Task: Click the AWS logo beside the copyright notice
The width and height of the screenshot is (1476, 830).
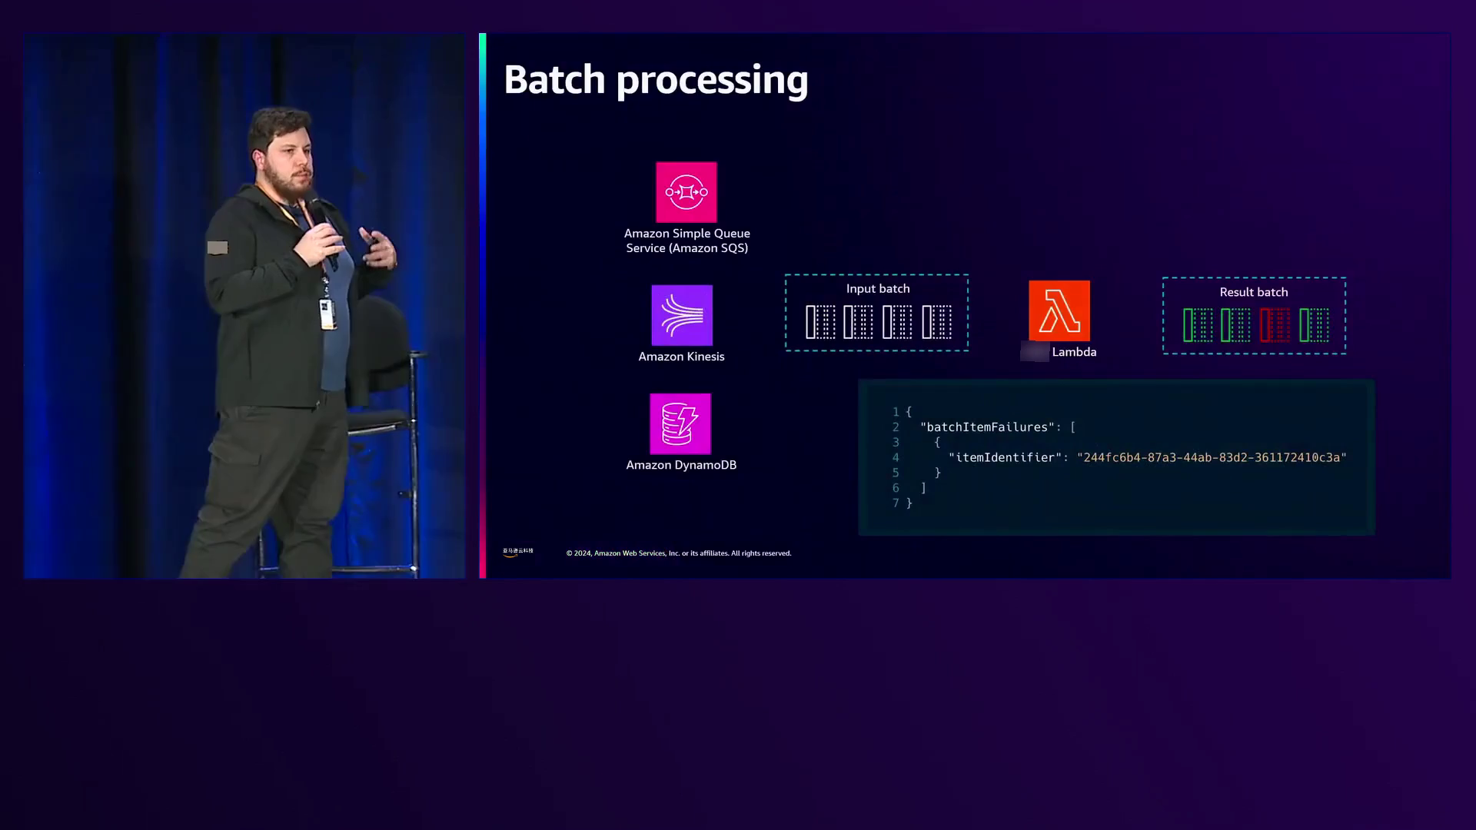Action: click(x=517, y=552)
